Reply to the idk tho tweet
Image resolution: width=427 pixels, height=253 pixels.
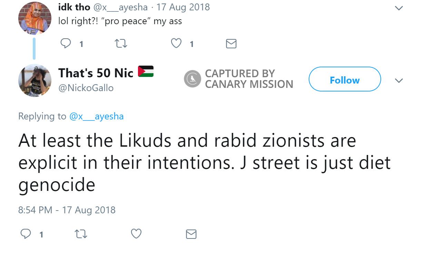click(66, 43)
